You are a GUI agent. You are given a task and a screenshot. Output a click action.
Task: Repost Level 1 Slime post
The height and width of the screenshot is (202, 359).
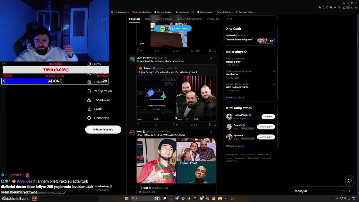coord(156,125)
